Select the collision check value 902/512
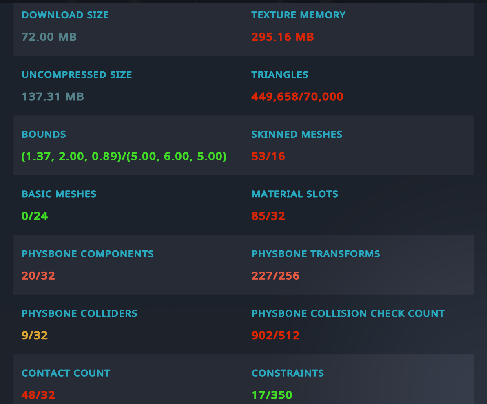 (x=275, y=336)
